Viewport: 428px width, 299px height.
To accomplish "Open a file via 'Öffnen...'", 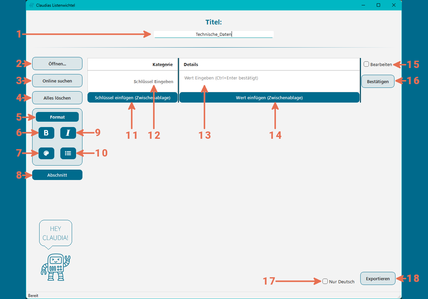I will click(x=57, y=63).
